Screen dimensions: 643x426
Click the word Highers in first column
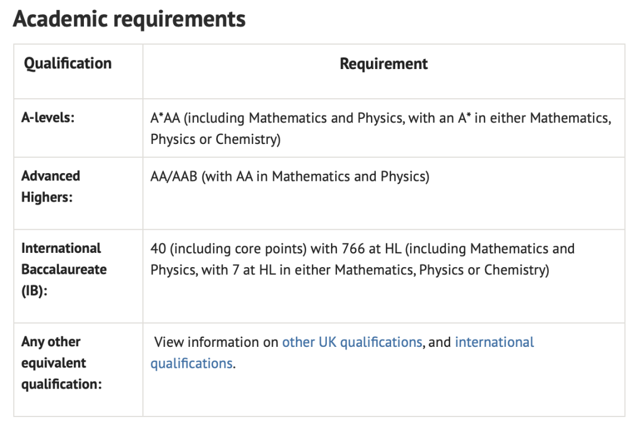pos(47,197)
